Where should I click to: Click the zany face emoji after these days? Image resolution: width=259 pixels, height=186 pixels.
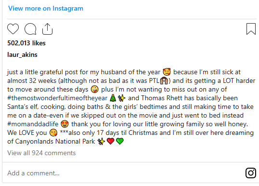(x=95, y=89)
